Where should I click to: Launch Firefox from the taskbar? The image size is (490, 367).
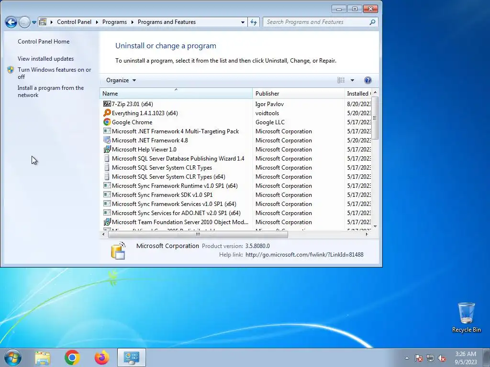pos(102,357)
